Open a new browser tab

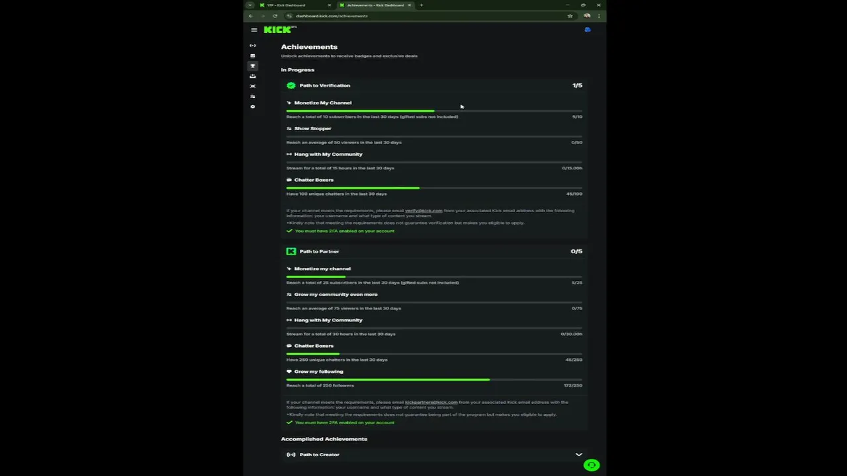point(422,5)
